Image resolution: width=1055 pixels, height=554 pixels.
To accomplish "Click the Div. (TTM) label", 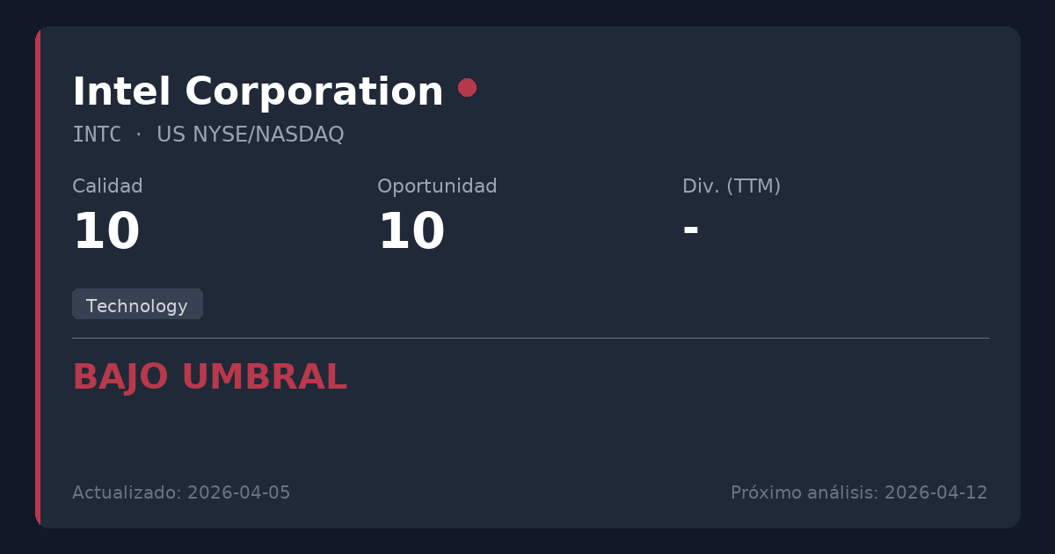I will [731, 186].
